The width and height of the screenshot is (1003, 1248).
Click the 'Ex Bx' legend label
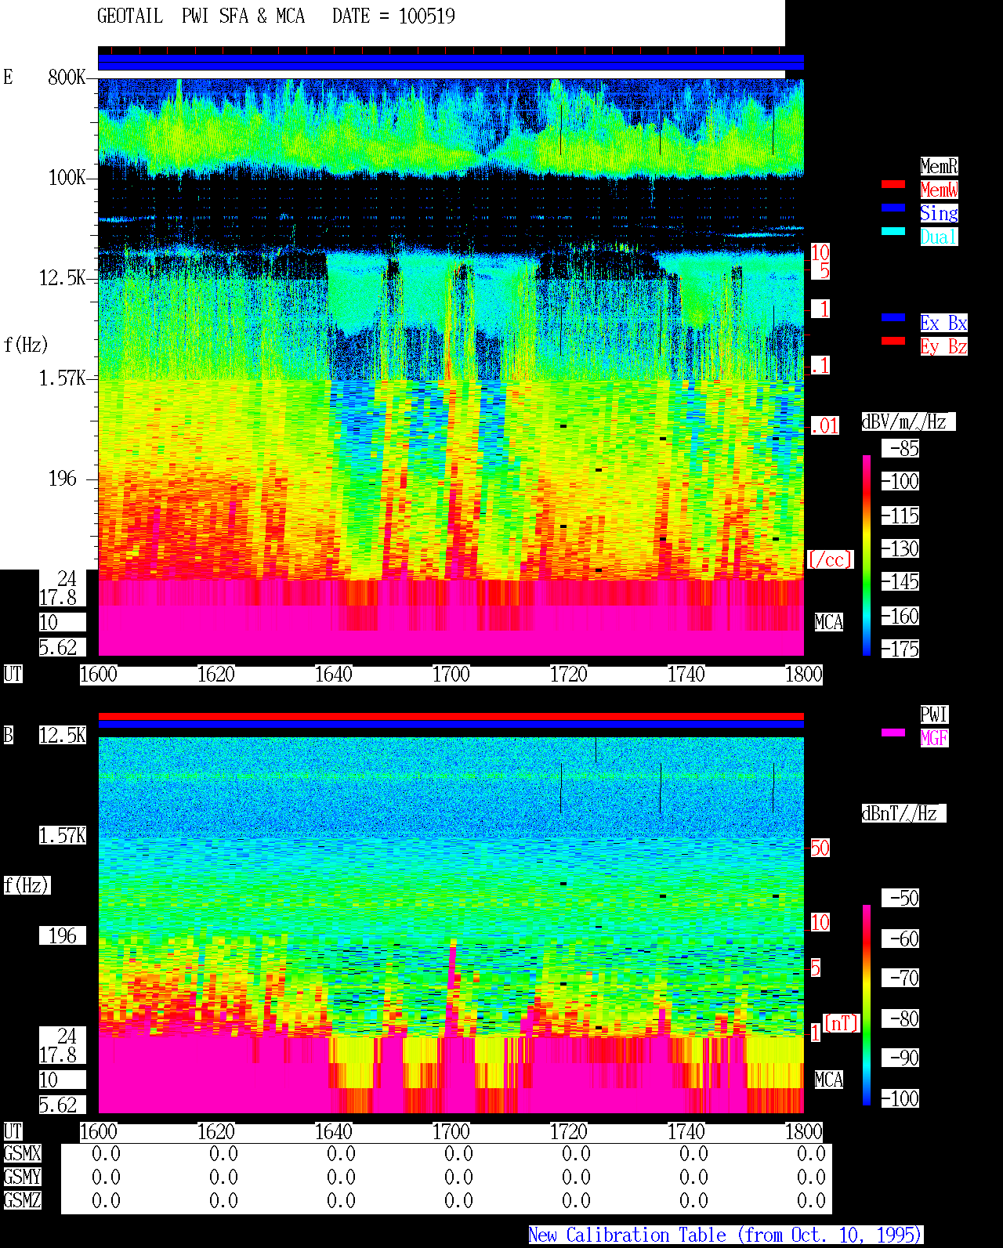tap(943, 323)
